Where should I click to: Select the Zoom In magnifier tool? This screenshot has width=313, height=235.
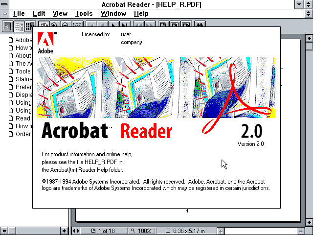pos(53,26)
